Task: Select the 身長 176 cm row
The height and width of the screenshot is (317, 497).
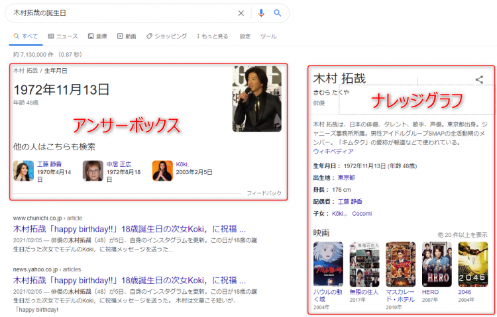Action: coord(332,190)
